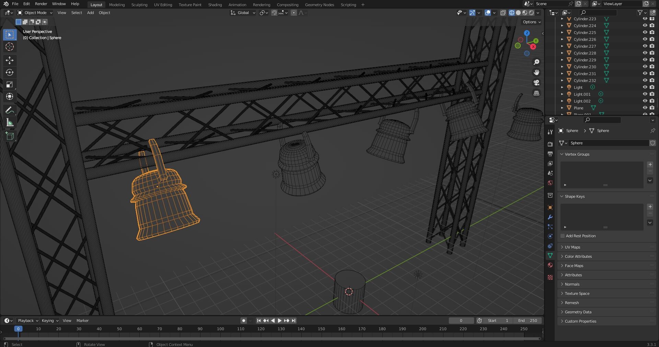This screenshot has width=659, height=347.
Task: Adjust the End frame value slider
Action: coord(528,321)
